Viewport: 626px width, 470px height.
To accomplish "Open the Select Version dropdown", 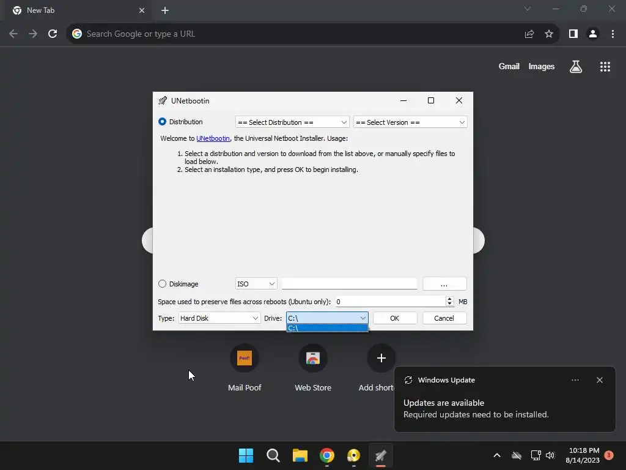I will (410, 122).
